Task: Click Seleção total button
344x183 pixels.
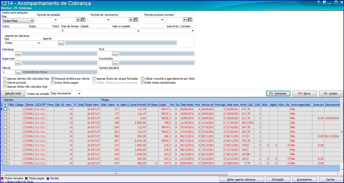Action: coord(13,93)
